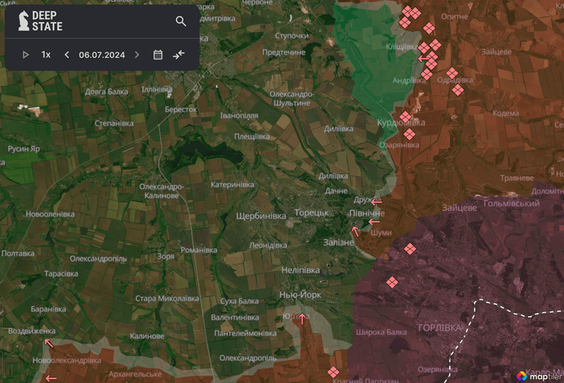Select the unit marker below Kurdiumivka label
The width and height of the screenshot is (564, 383).
[409, 135]
